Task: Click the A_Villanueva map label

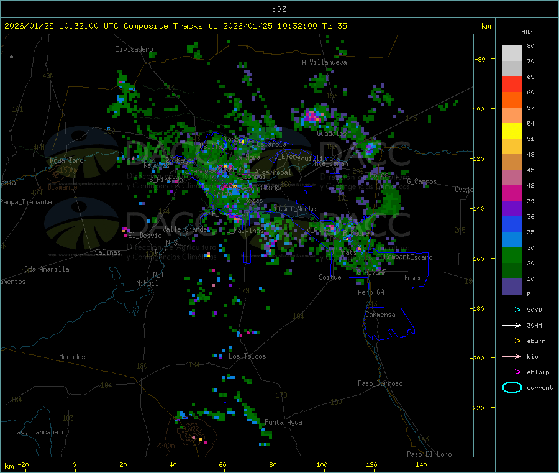Action: [x=324, y=62]
